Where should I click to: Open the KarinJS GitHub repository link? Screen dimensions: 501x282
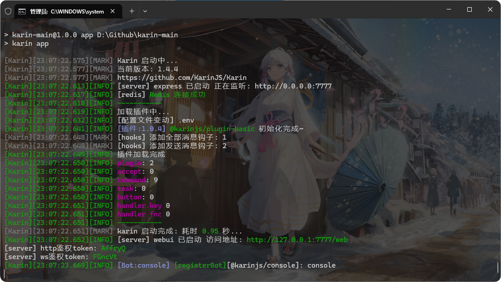coord(182,77)
